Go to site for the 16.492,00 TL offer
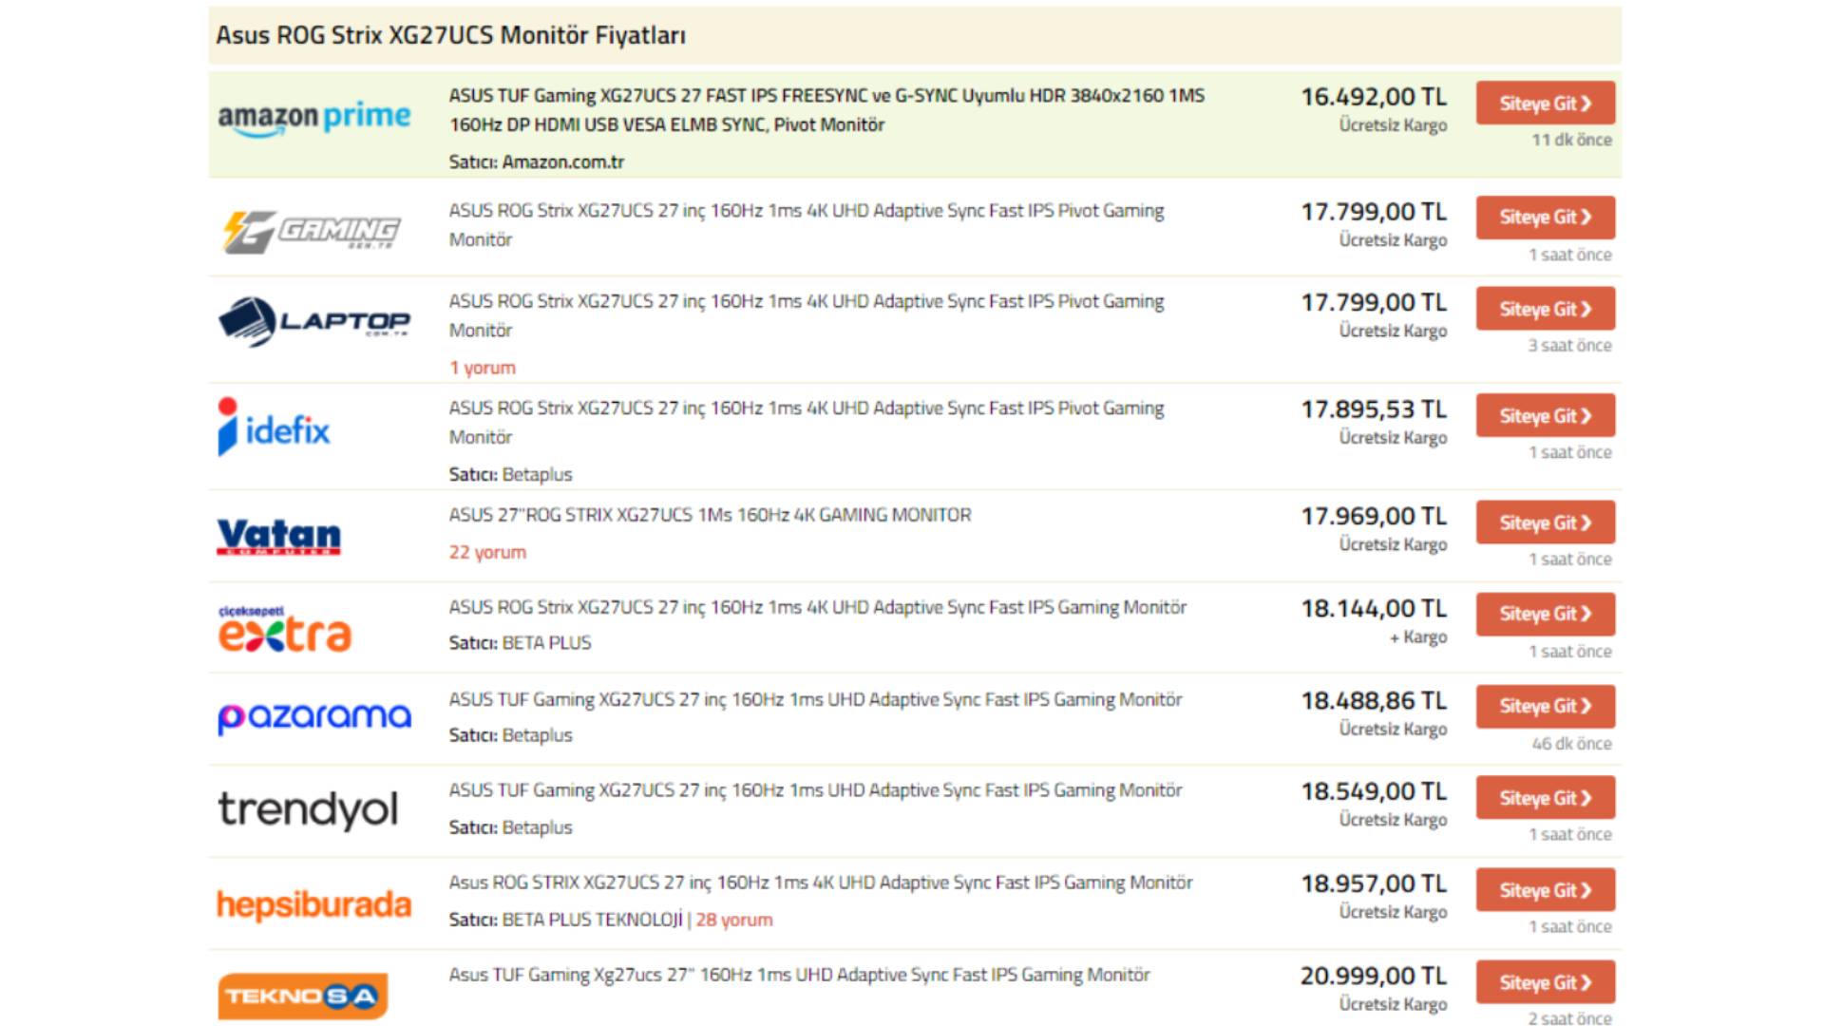The width and height of the screenshot is (1824, 1026). point(1545,103)
